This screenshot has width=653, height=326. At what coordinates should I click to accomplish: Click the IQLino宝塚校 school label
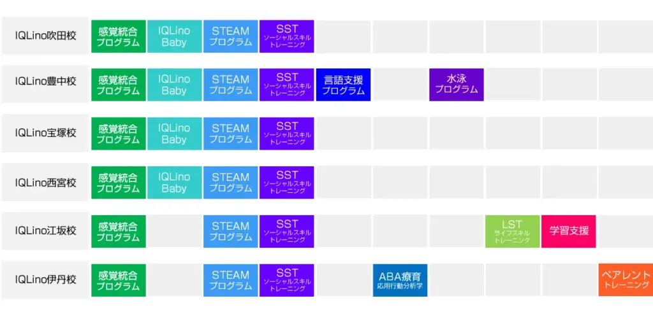coord(45,133)
